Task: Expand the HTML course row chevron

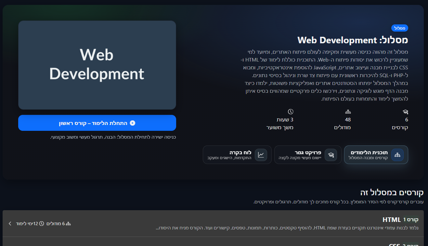Action: (10, 224)
